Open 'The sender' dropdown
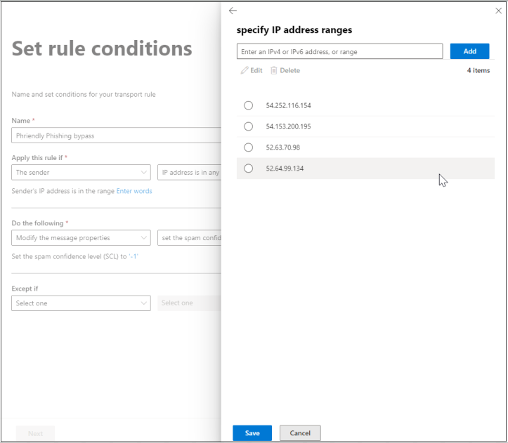 coord(81,172)
